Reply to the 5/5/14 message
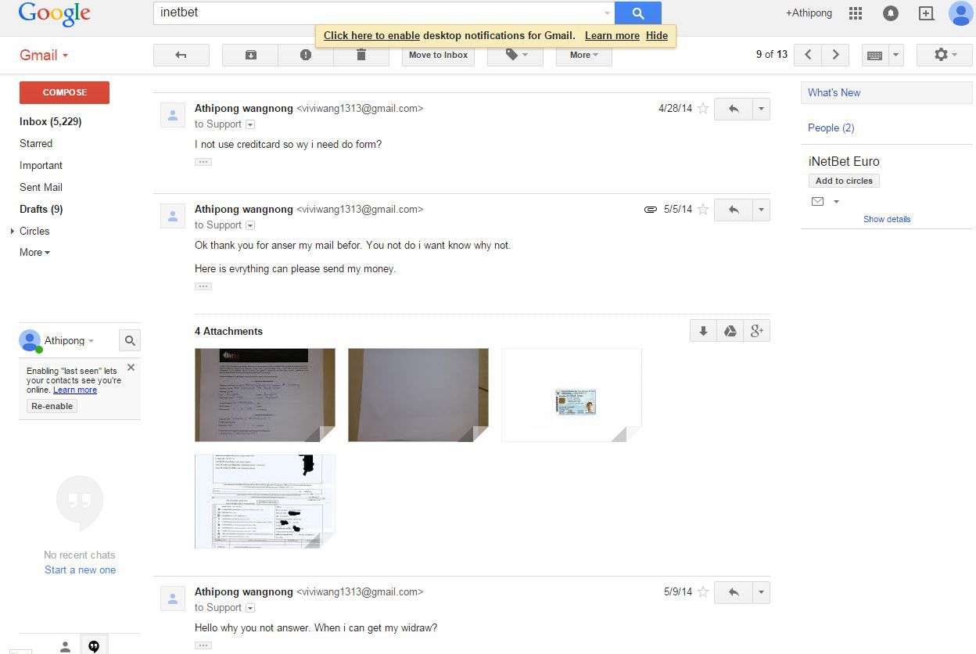The image size is (976, 654). tap(734, 210)
